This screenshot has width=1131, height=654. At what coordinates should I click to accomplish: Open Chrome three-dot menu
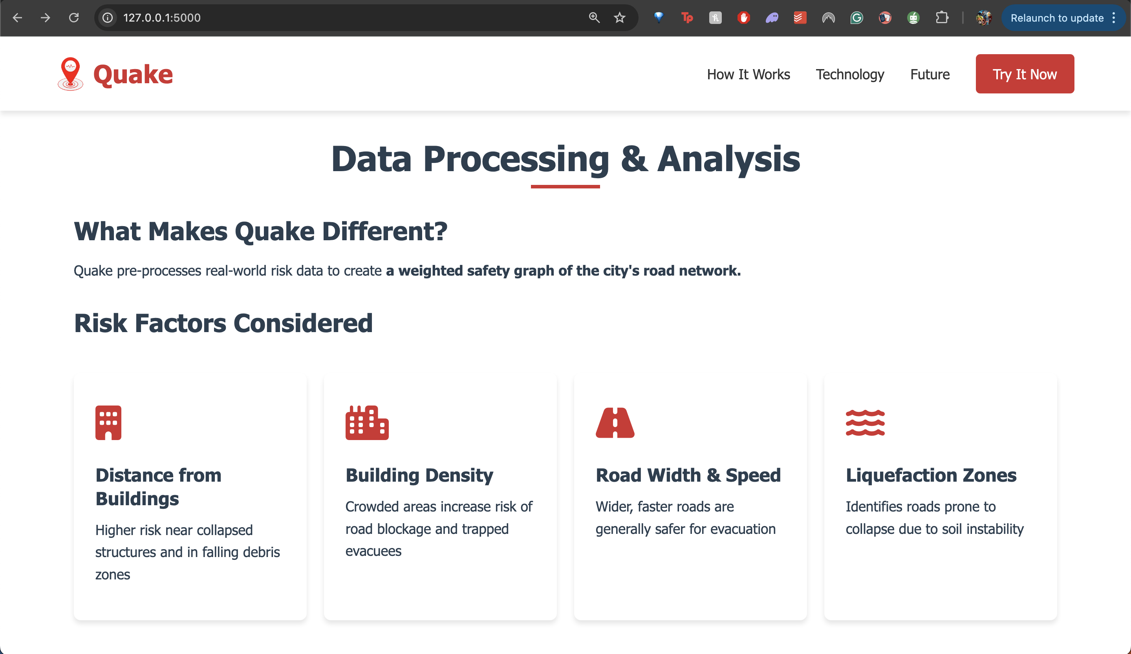coord(1114,18)
